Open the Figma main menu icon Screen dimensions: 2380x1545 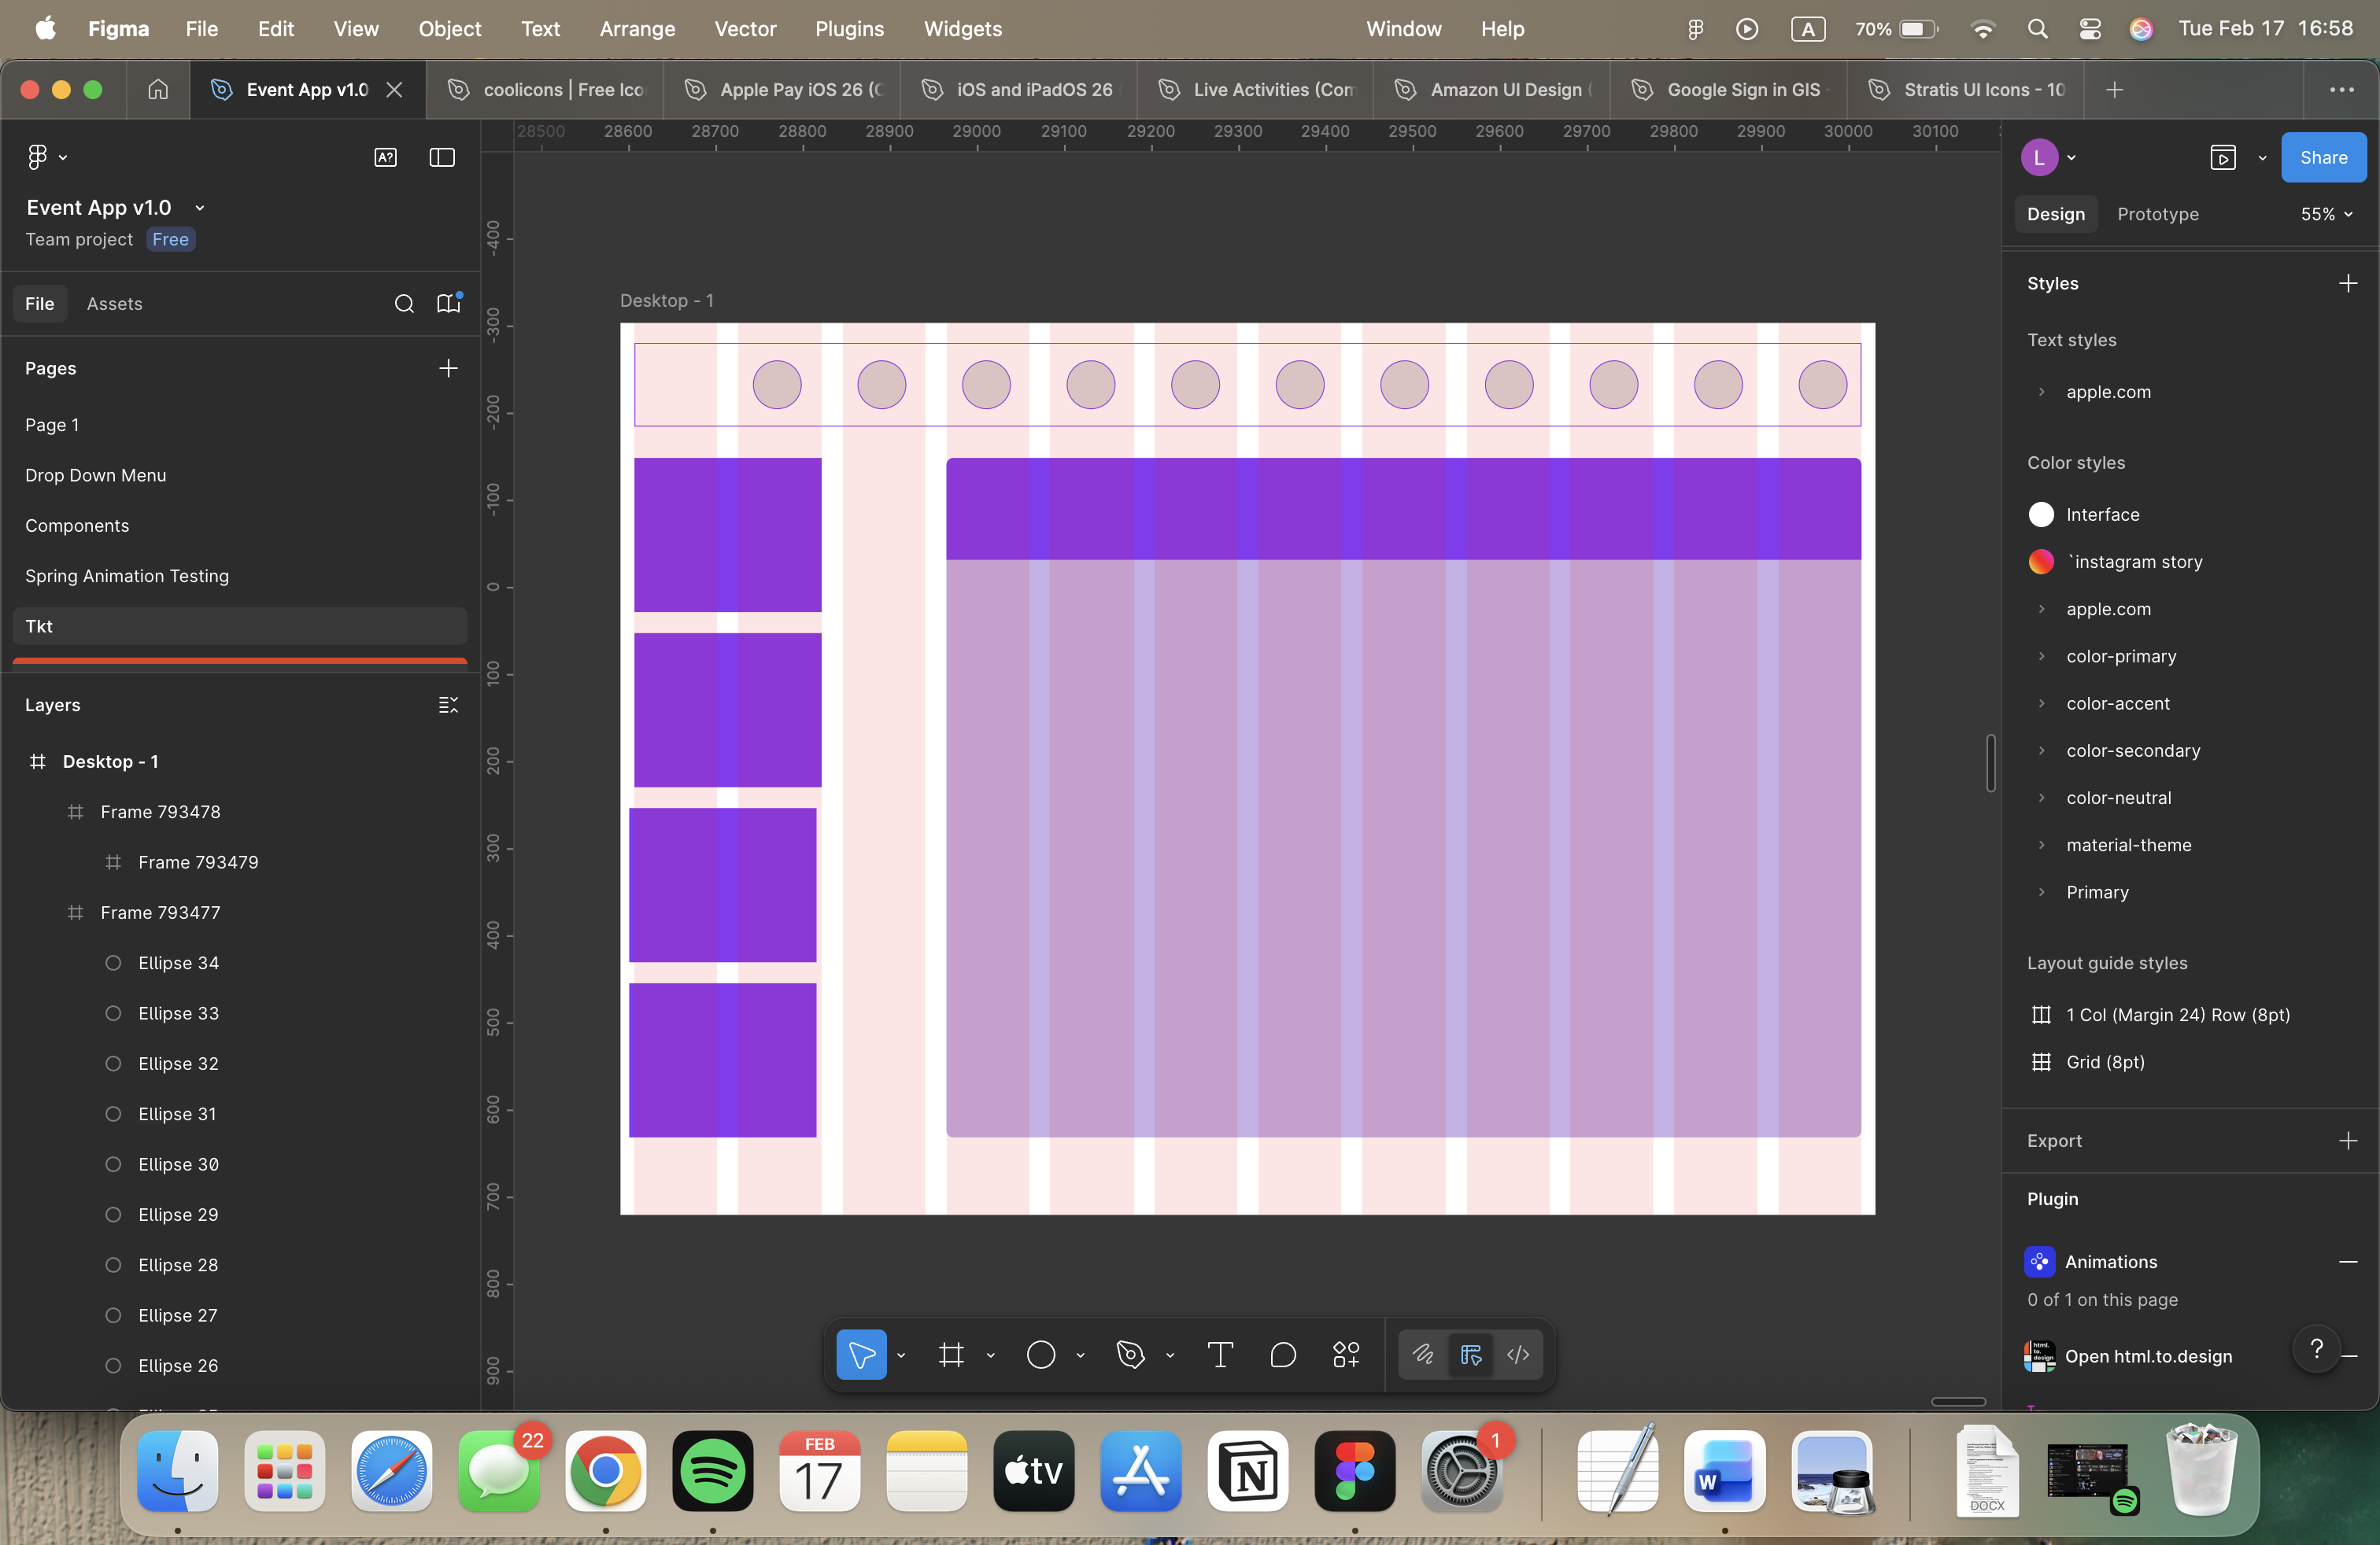pyautogui.click(x=37, y=157)
